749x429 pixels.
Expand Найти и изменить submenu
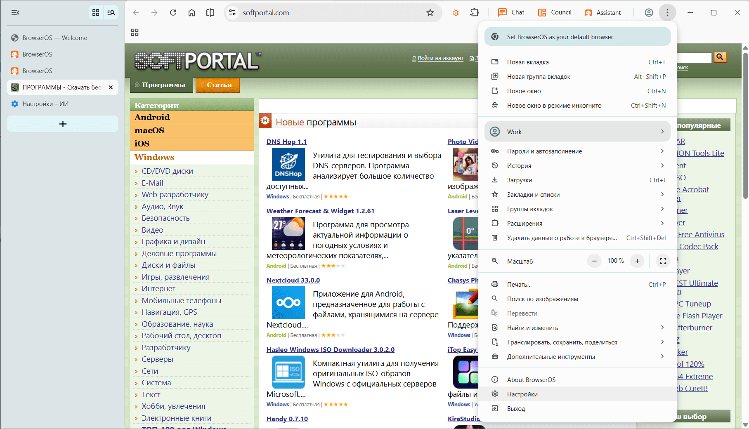click(x=577, y=328)
